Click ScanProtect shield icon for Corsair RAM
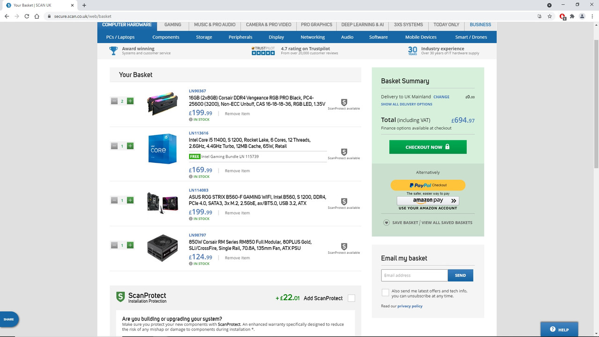The image size is (599, 337). (344, 103)
